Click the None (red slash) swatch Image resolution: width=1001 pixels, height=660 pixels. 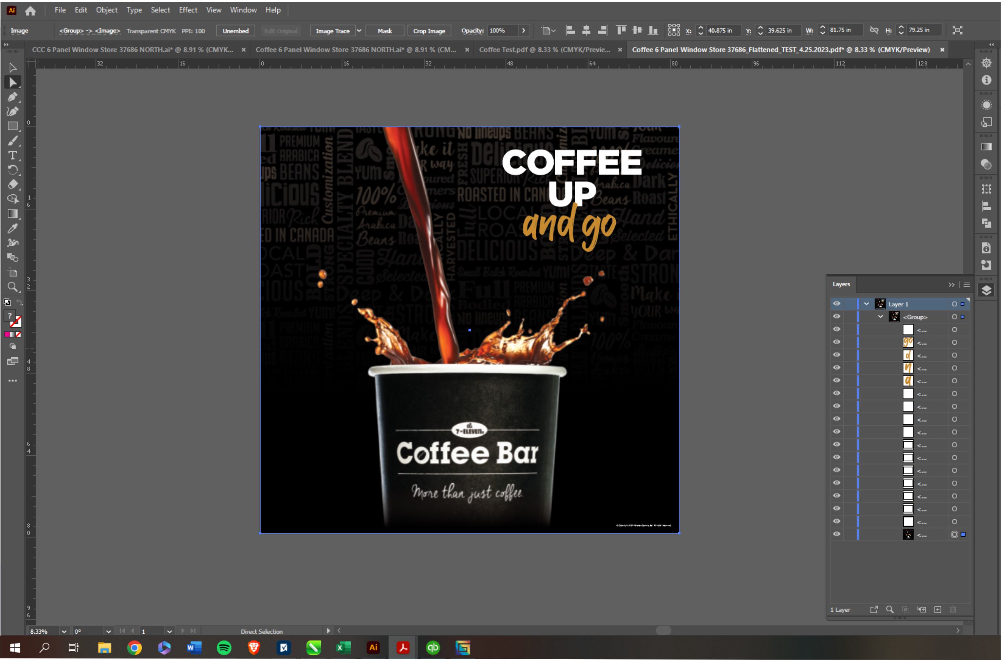tap(18, 335)
